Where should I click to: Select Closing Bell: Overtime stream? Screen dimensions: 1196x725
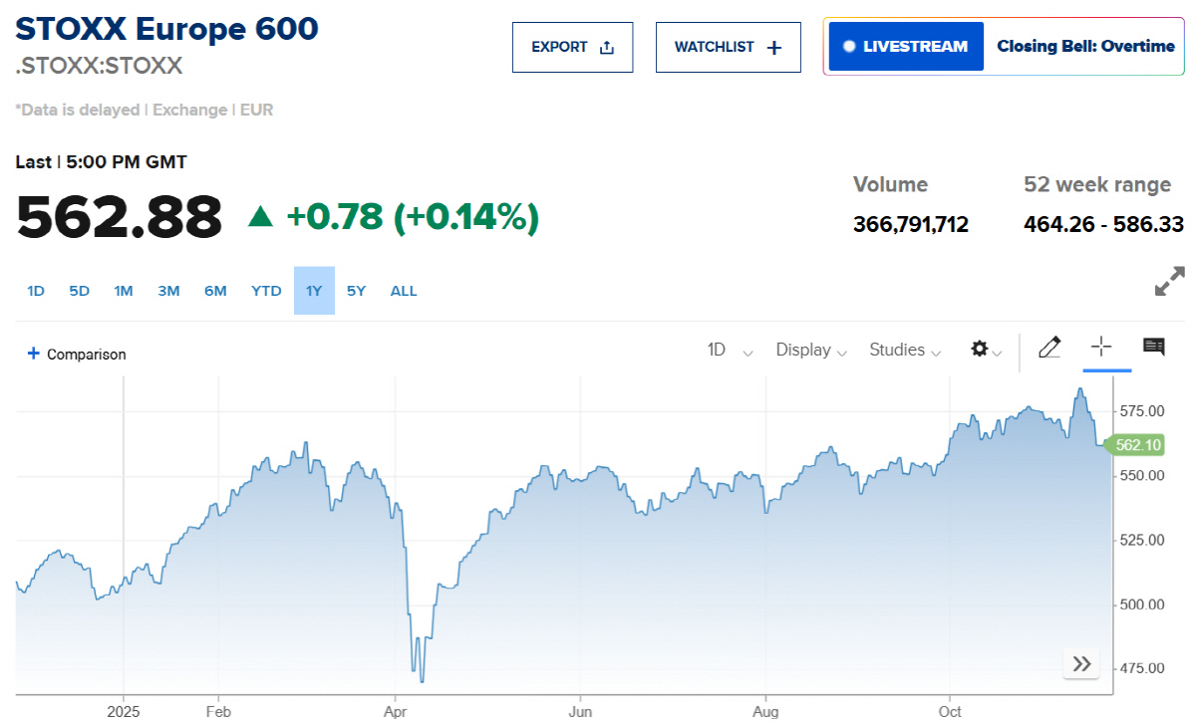1084,46
